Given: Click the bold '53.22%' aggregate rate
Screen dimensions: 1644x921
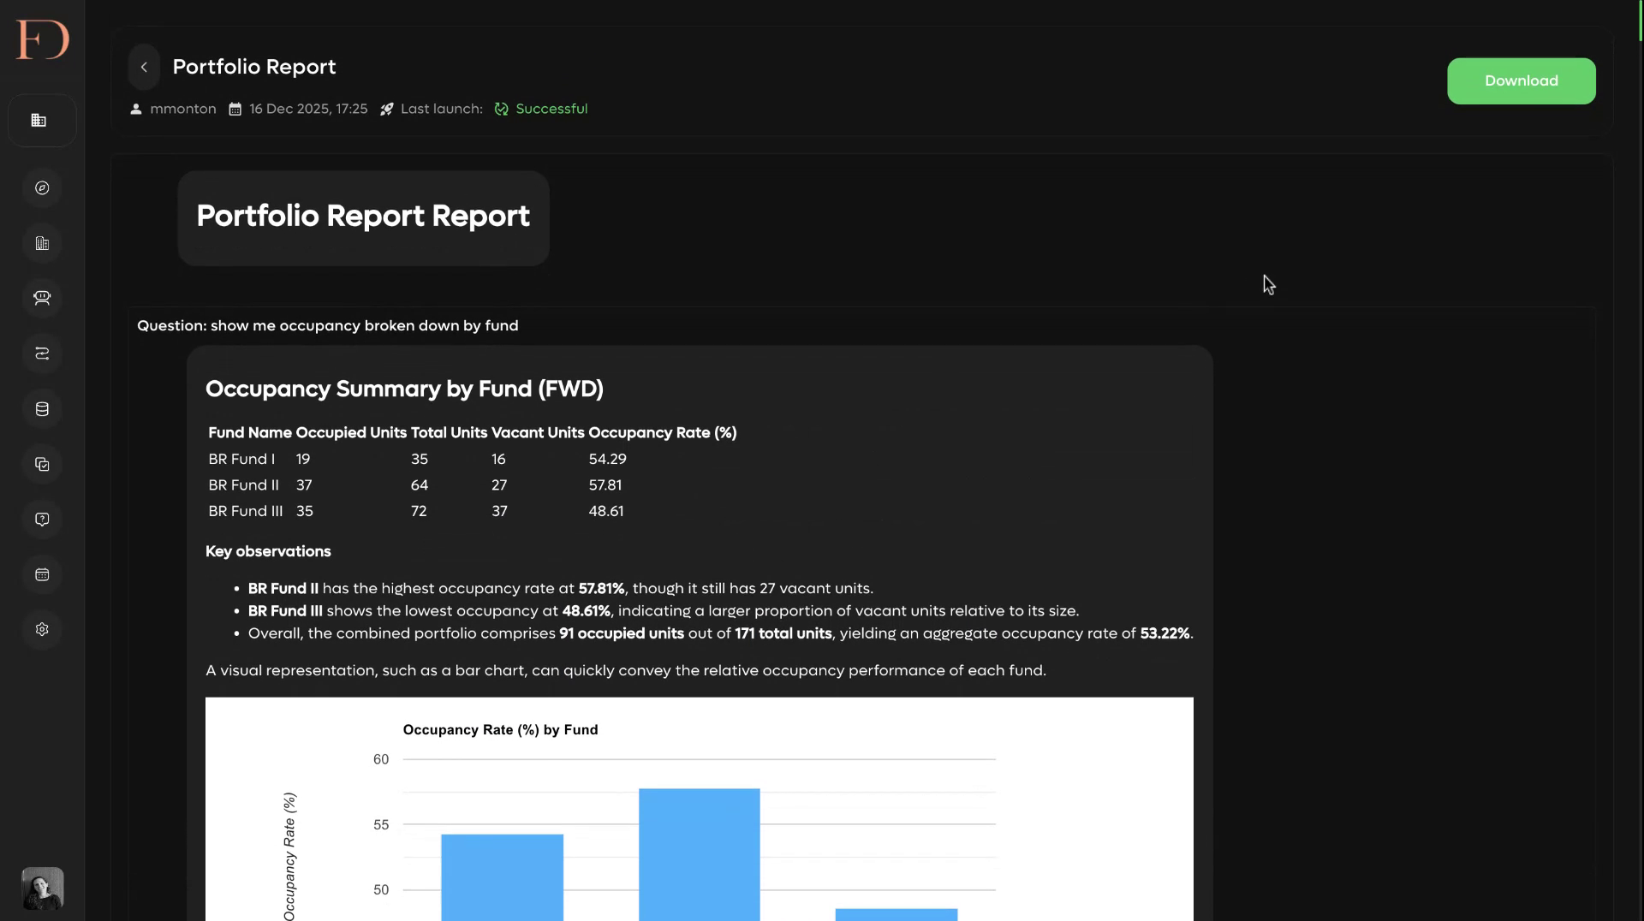Looking at the screenshot, I should [x=1164, y=634].
